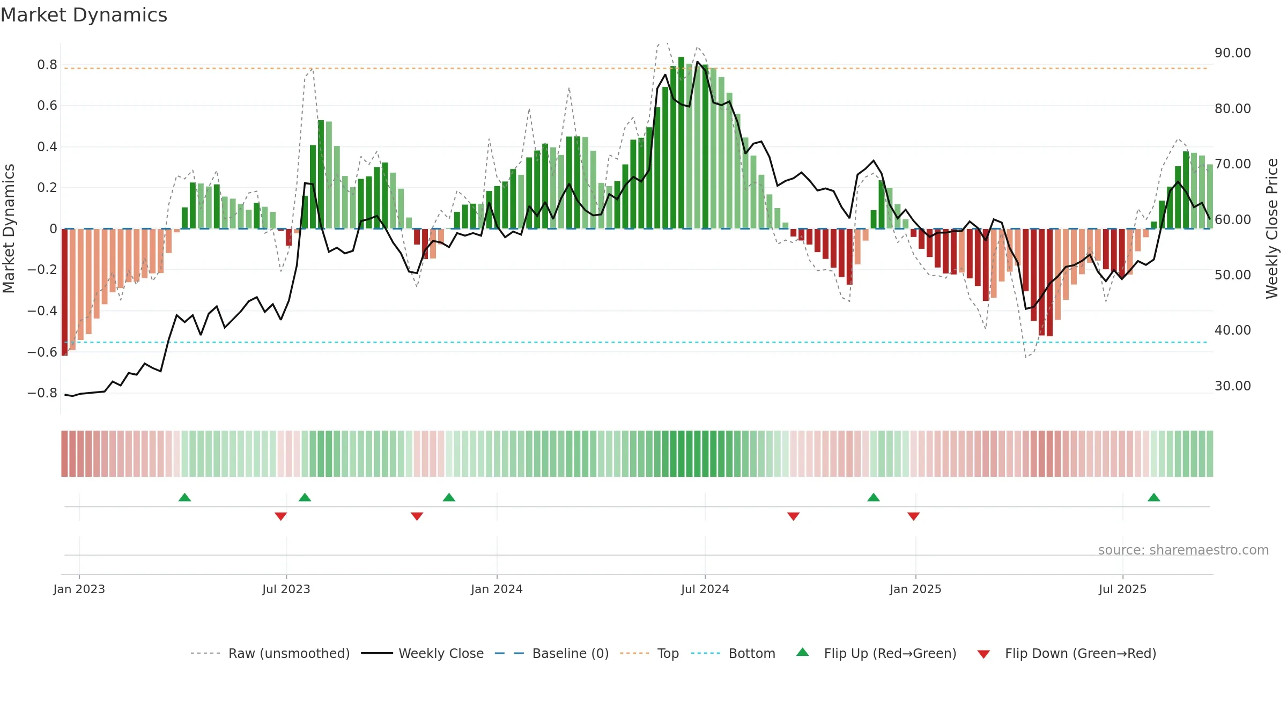Click the Jan 2023 x-axis label
This screenshot has height=724, width=1287.
(x=79, y=589)
